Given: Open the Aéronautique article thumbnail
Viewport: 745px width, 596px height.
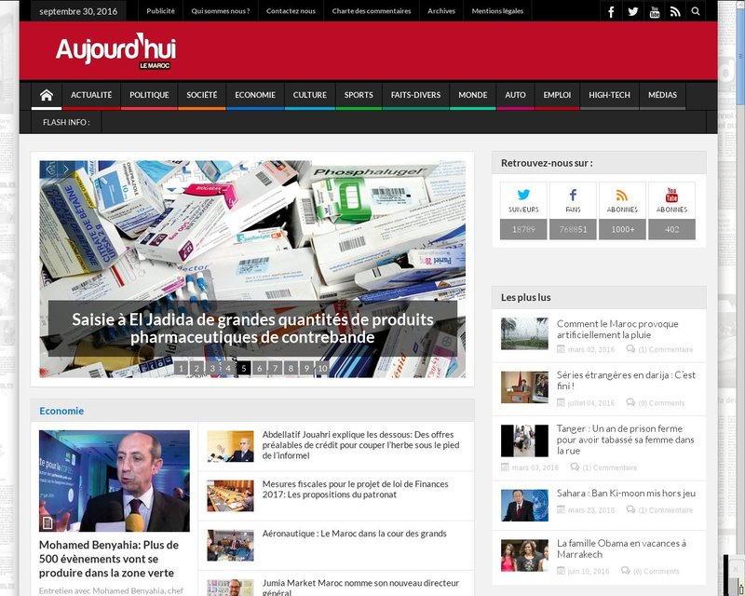Looking at the screenshot, I should click(230, 545).
